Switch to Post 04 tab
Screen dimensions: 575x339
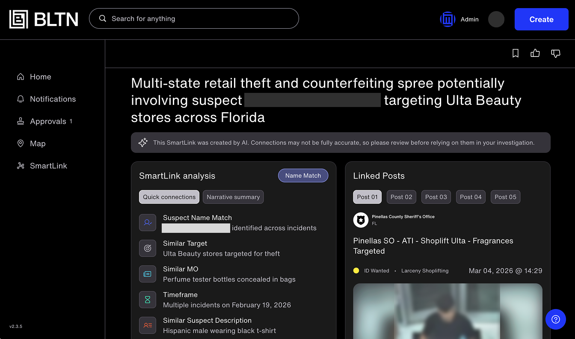coord(471,197)
